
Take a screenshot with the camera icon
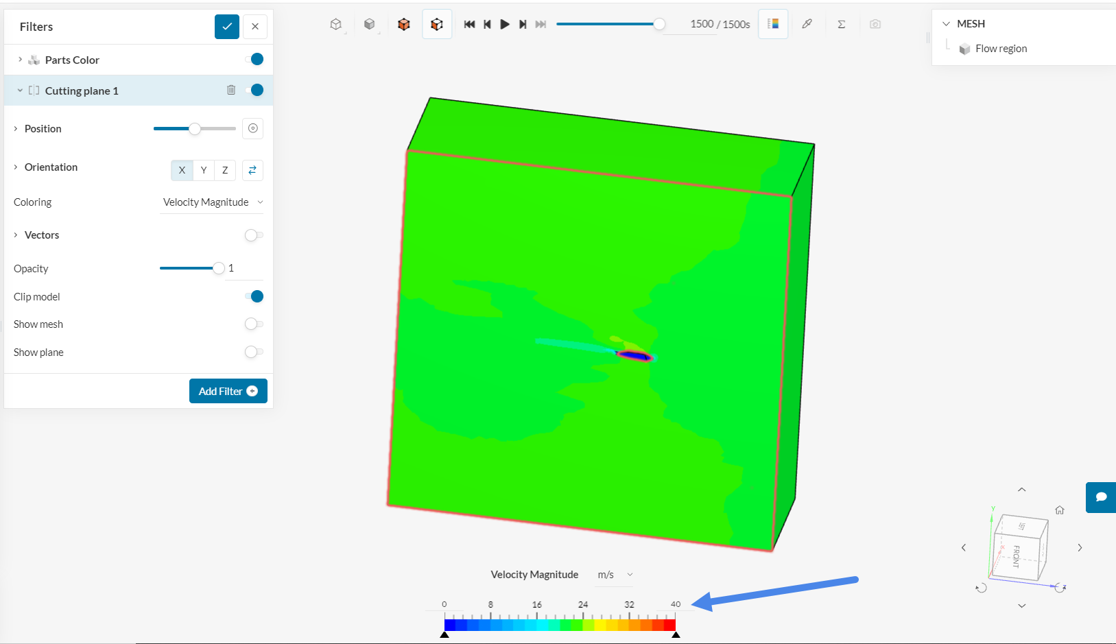point(875,23)
